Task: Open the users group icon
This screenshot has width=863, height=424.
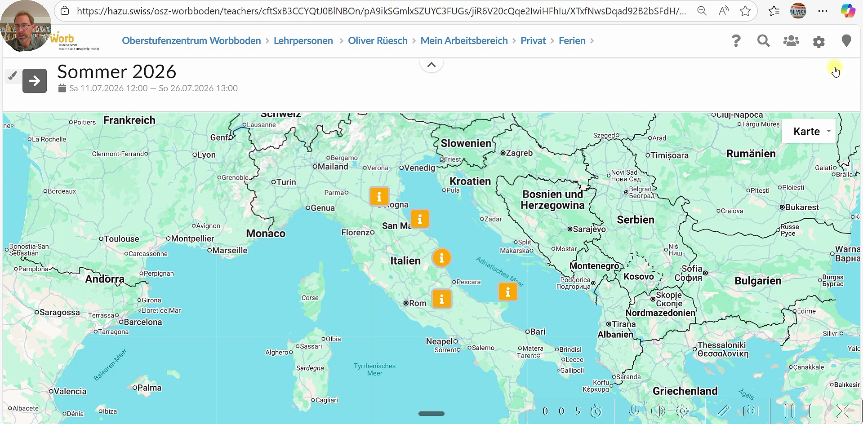Action: (x=791, y=41)
